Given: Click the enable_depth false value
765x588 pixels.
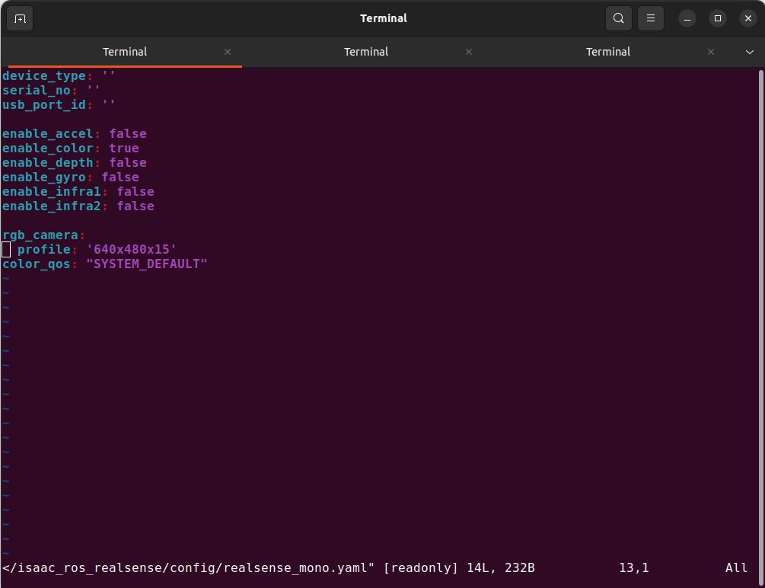Looking at the screenshot, I should click(128, 163).
